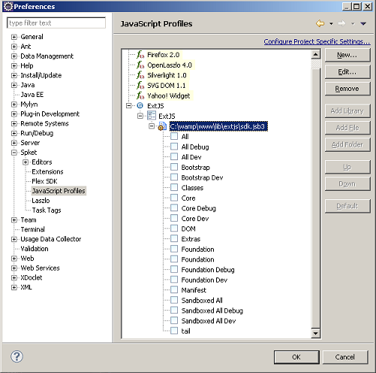Select the Extensions preferences page
376x373 pixels.
pos(47,171)
